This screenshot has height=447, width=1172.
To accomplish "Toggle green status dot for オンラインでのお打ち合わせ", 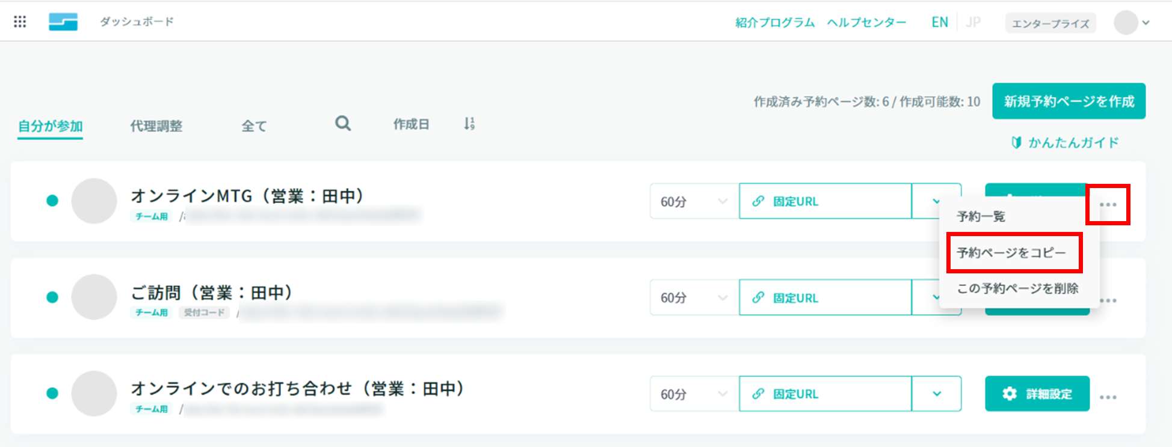I will coord(52,394).
